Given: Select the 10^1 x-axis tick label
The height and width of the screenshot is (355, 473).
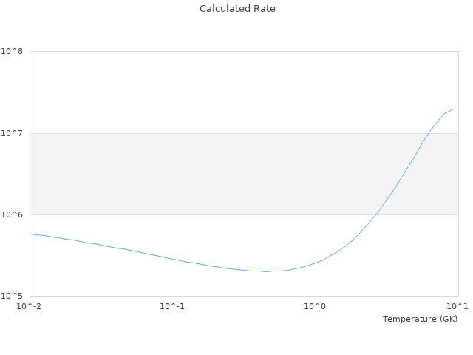Looking at the screenshot, I should 457,306.
